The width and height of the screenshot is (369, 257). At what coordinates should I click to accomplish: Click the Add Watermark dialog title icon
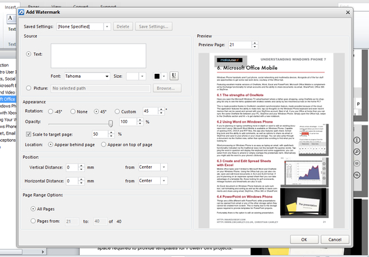(x=21, y=13)
